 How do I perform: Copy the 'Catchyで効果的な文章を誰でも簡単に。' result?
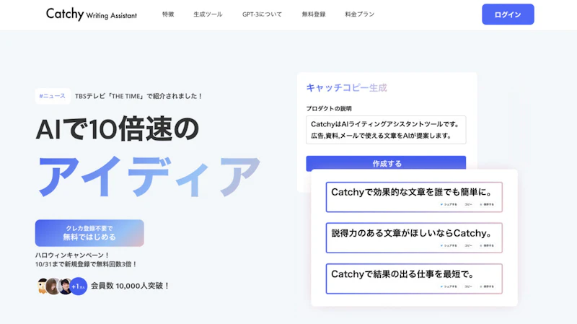(x=468, y=204)
